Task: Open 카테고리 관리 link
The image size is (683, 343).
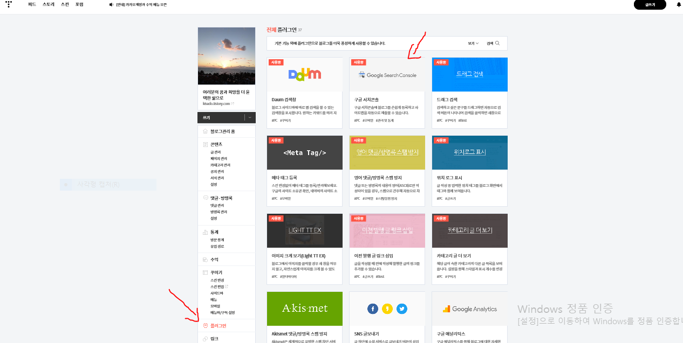Action: click(x=221, y=165)
